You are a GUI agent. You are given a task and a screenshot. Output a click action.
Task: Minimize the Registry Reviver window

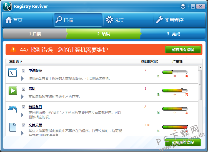[x=193, y=6]
